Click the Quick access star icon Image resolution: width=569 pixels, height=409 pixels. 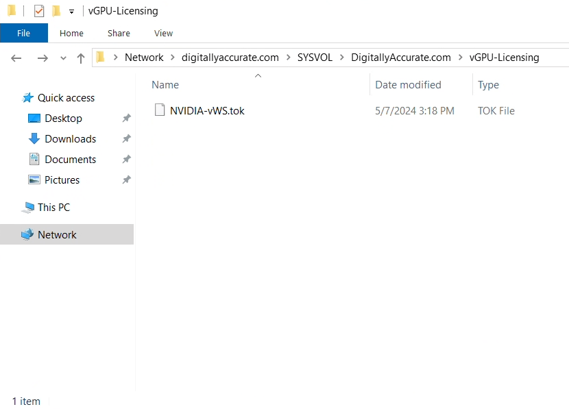click(x=27, y=97)
